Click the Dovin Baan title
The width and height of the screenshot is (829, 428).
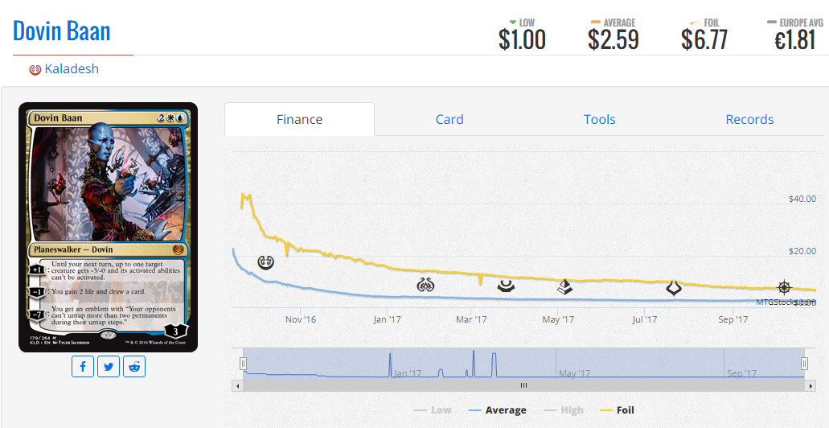tap(62, 31)
